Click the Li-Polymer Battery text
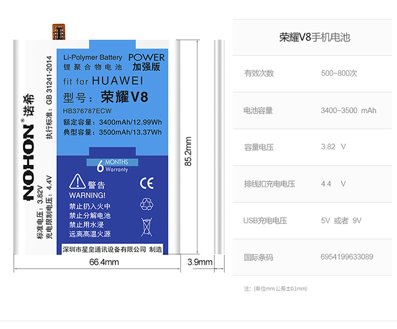This screenshot has height=329, width=397. coord(93,57)
